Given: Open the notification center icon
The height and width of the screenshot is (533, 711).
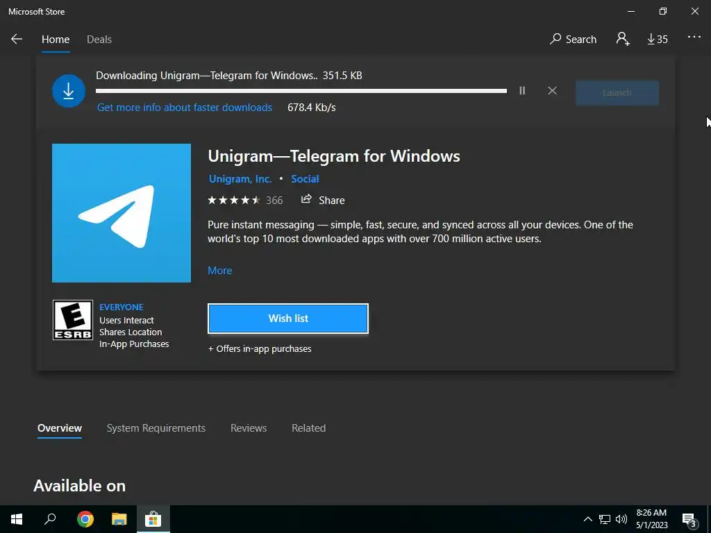Looking at the screenshot, I should point(689,519).
